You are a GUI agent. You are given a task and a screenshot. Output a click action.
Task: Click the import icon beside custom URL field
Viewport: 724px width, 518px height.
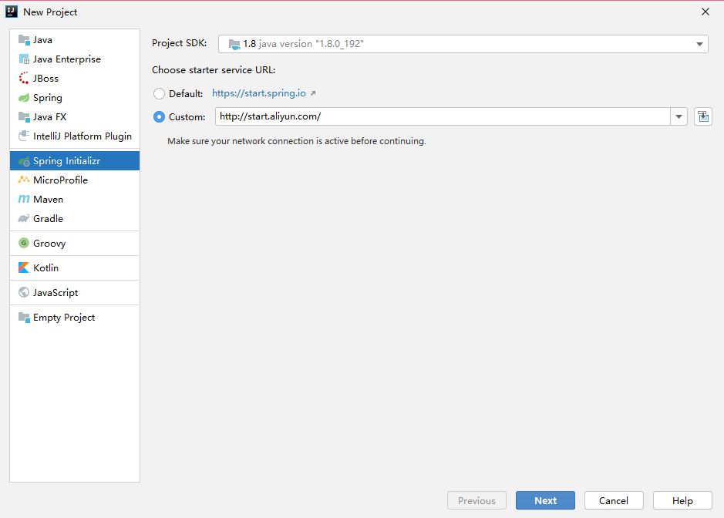[703, 117]
